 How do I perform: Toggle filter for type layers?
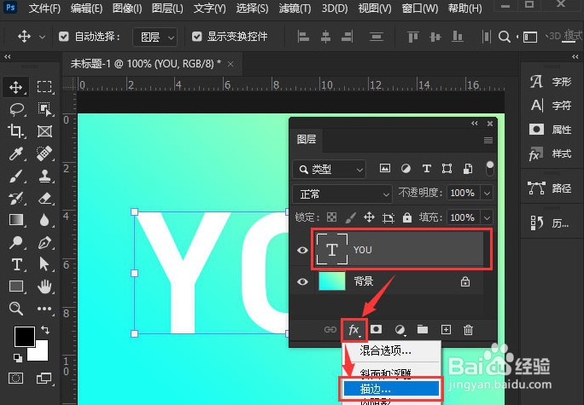pos(427,169)
